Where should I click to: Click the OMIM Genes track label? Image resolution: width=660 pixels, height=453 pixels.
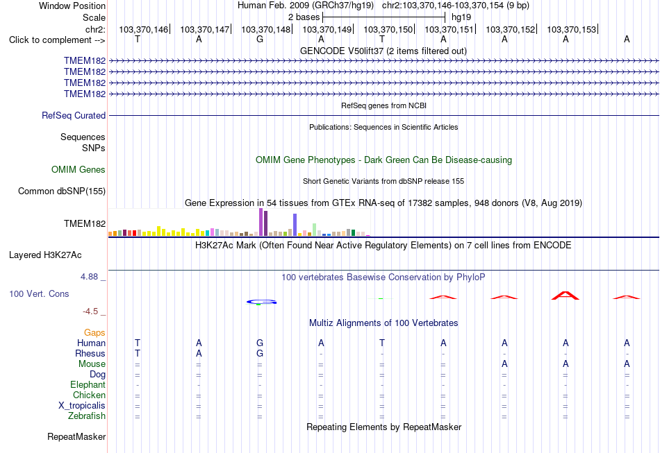[x=79, y=169]
